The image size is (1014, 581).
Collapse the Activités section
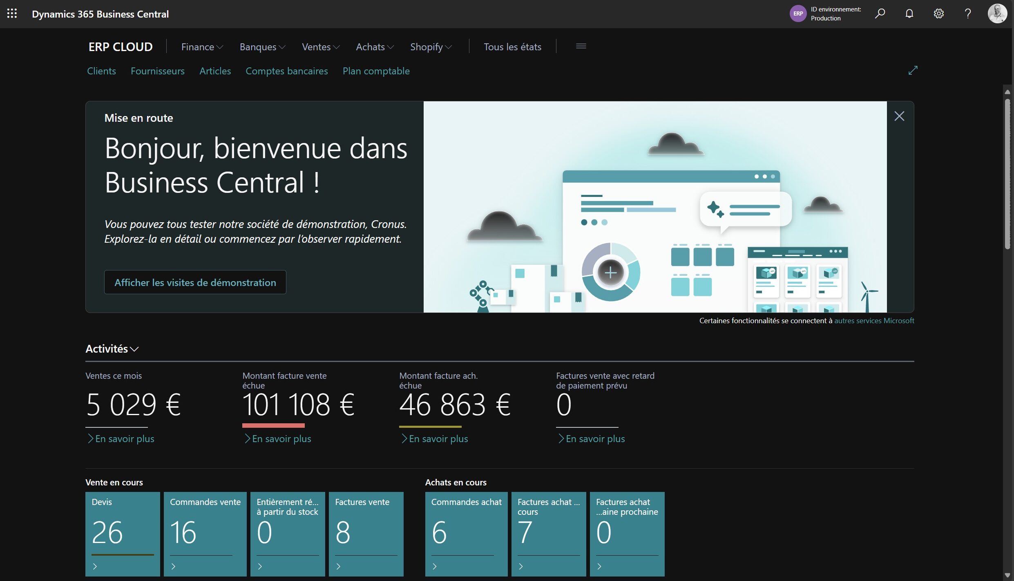pyautogui.click(x=112, y=349)
